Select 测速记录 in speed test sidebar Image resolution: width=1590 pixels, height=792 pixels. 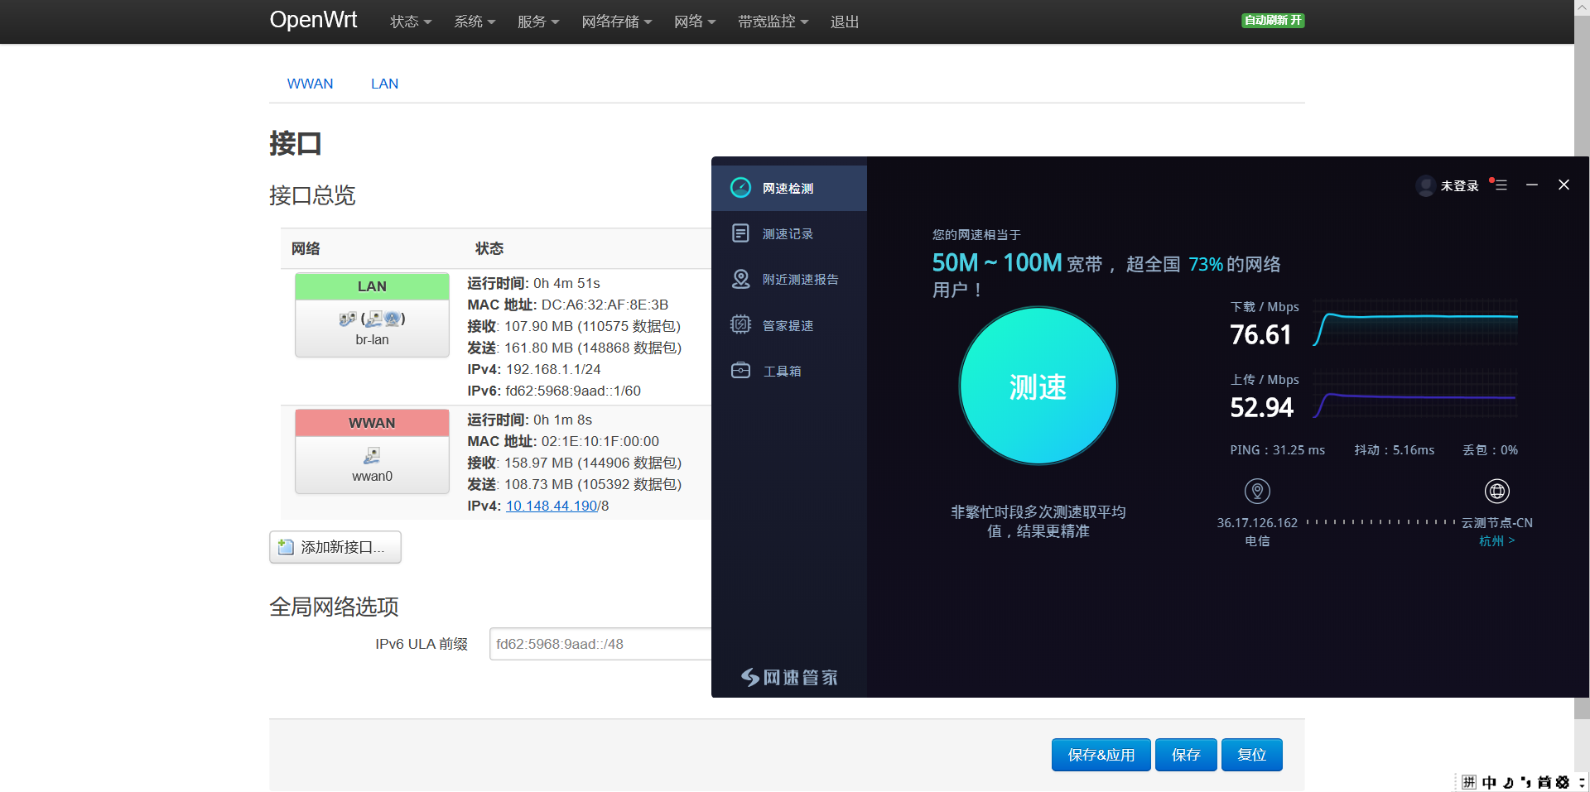click(x=788, y=233)
